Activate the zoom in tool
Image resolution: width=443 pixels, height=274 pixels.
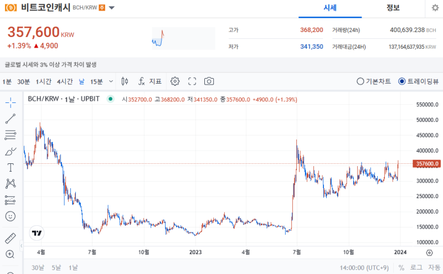click(x=10, y=254)
